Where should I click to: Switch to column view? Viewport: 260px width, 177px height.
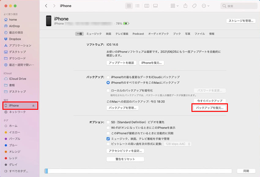point(147,6)
